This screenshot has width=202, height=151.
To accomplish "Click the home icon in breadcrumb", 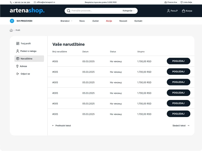I will [11, 30].
